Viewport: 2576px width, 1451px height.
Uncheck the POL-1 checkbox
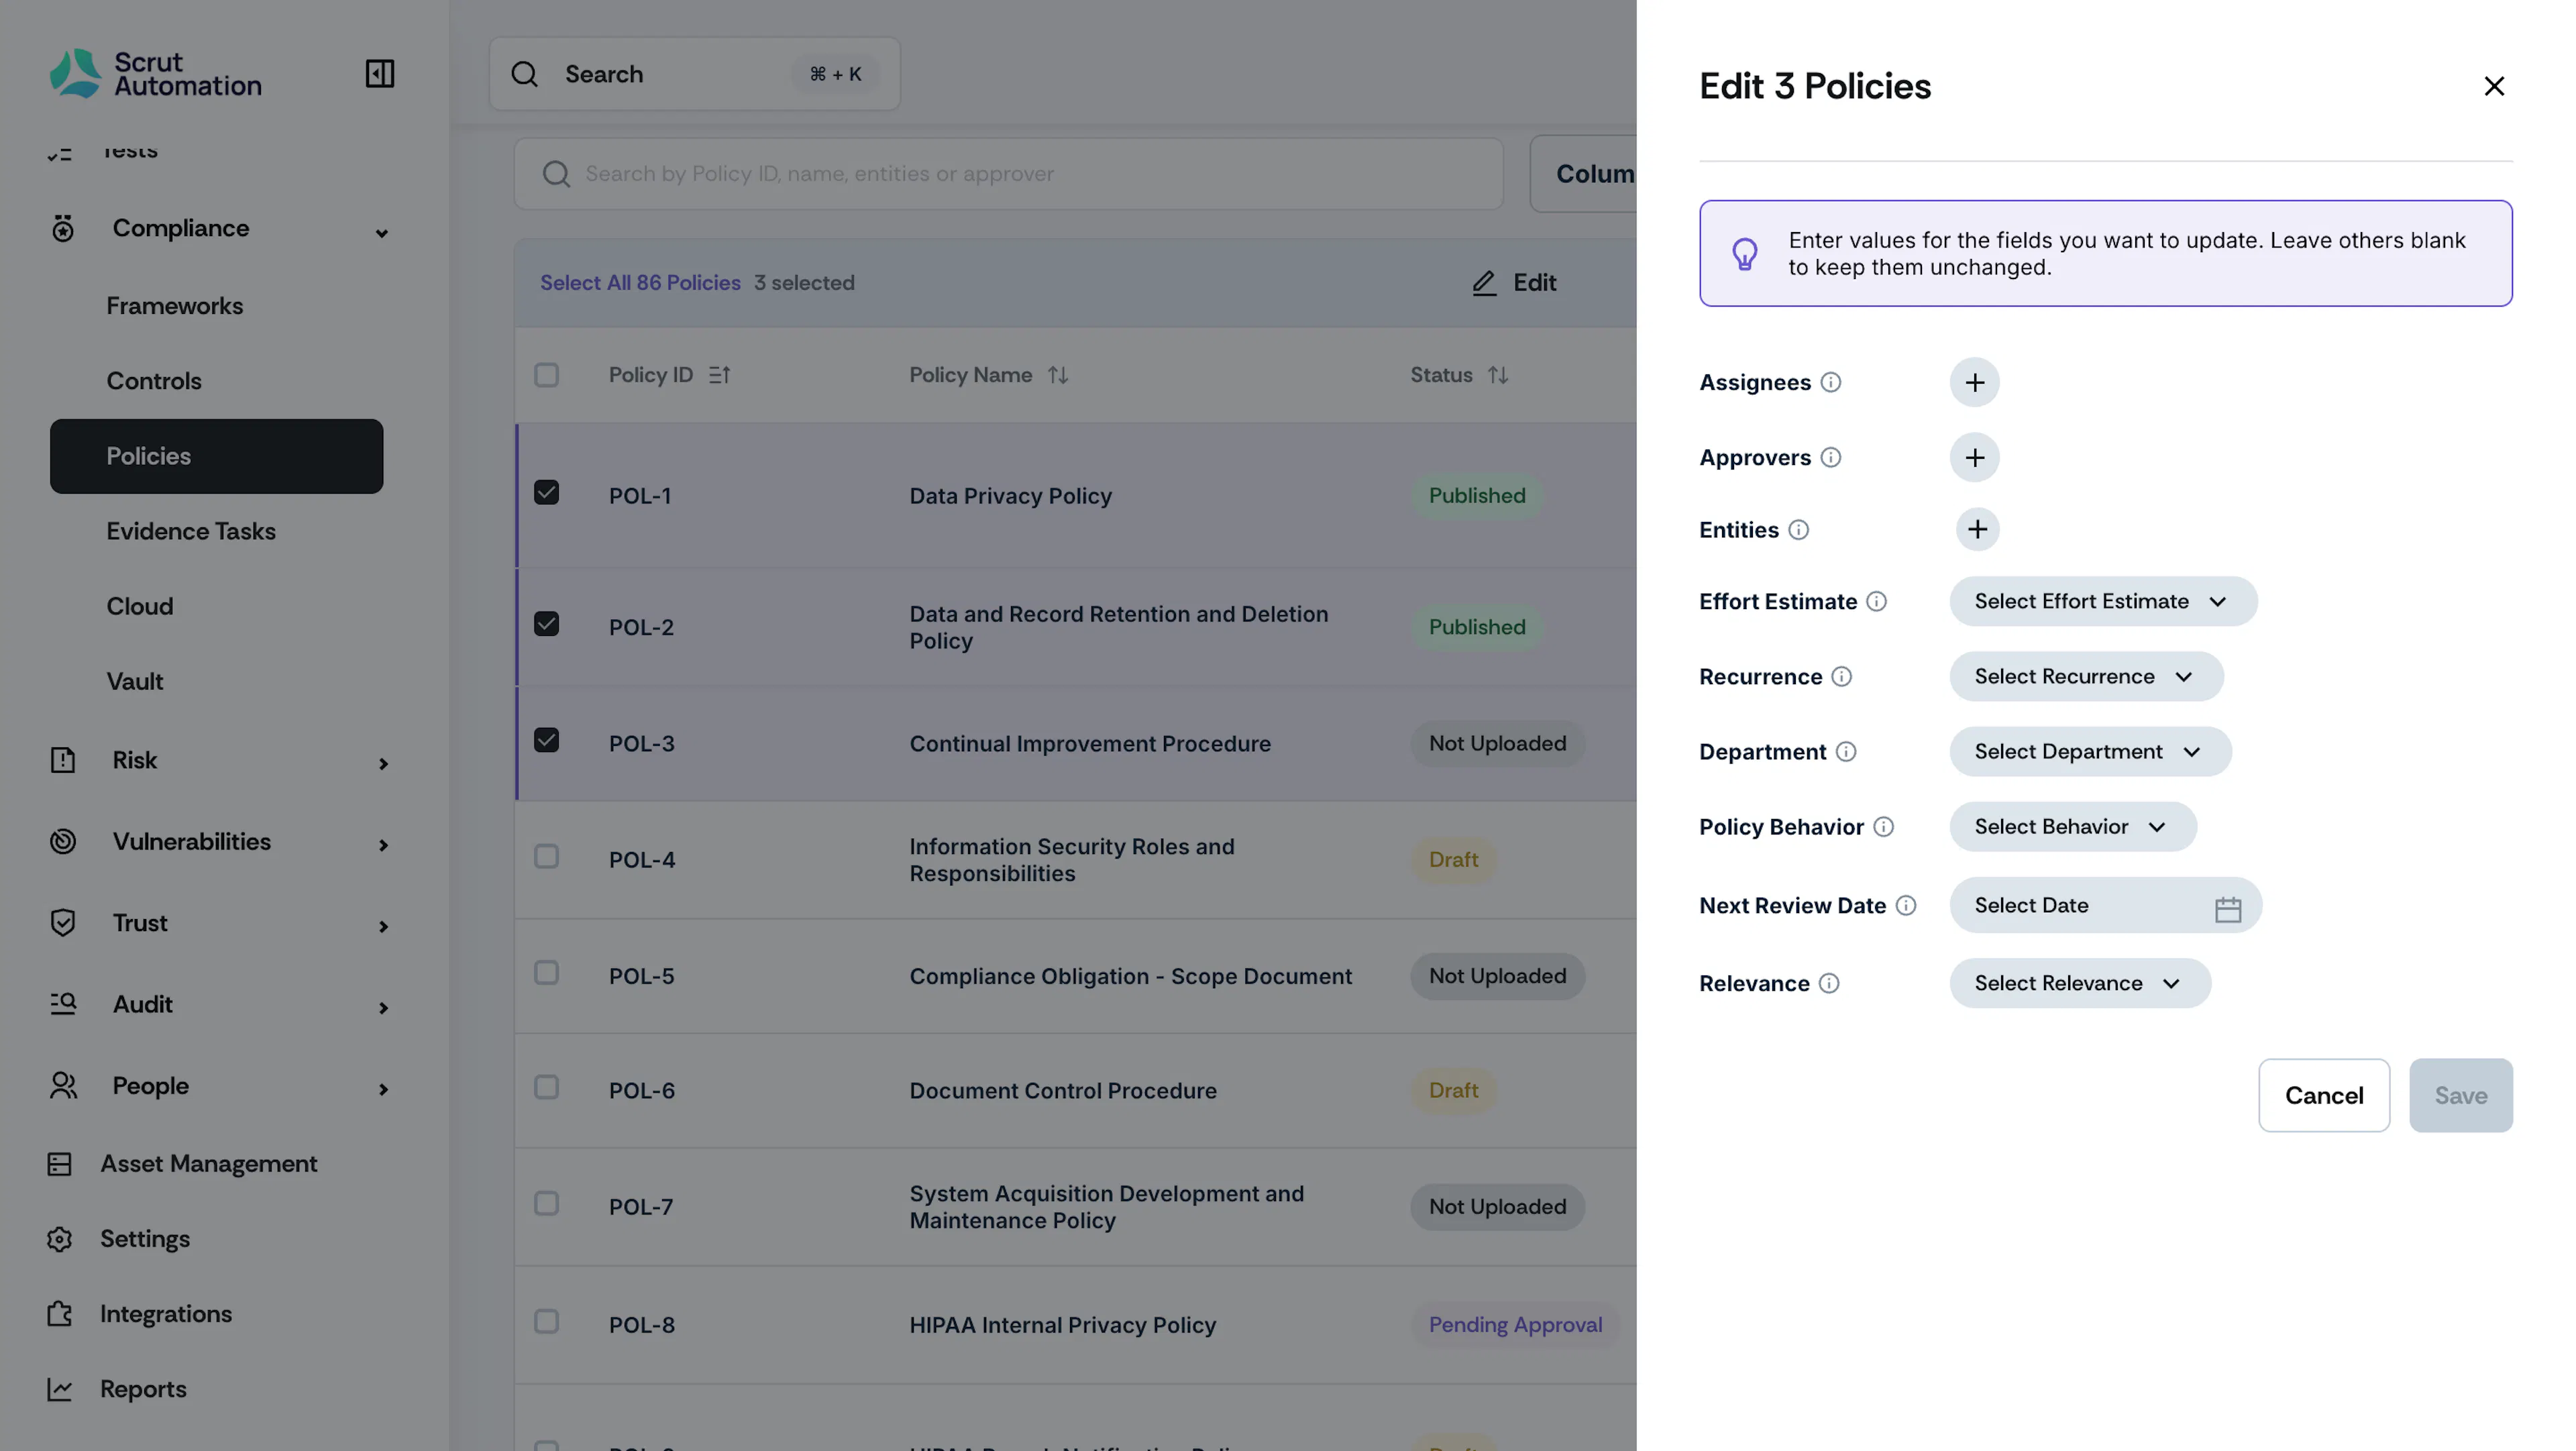(546, 492)
